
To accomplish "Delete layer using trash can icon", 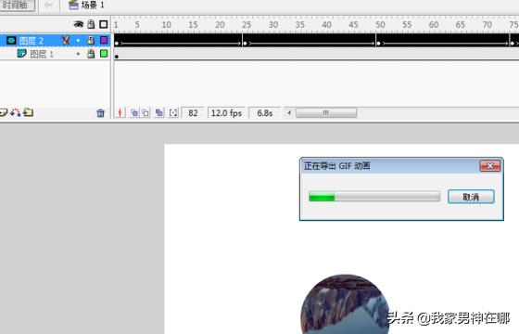I will click(100, 113).
